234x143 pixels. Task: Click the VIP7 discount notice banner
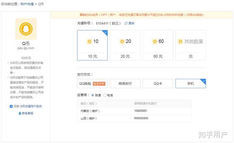pos(141,15)
